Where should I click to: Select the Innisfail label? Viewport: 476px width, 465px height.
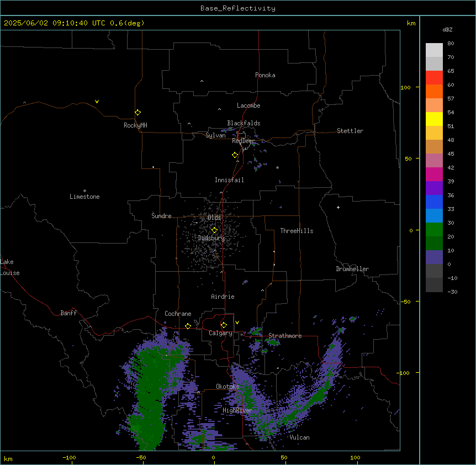point(229,180)
